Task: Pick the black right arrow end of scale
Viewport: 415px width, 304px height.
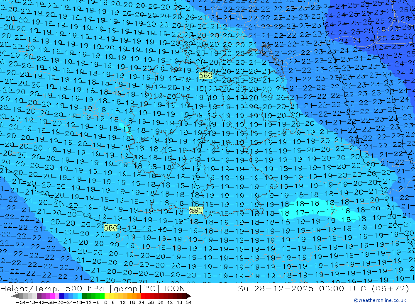Action: [x=189, y=296]
